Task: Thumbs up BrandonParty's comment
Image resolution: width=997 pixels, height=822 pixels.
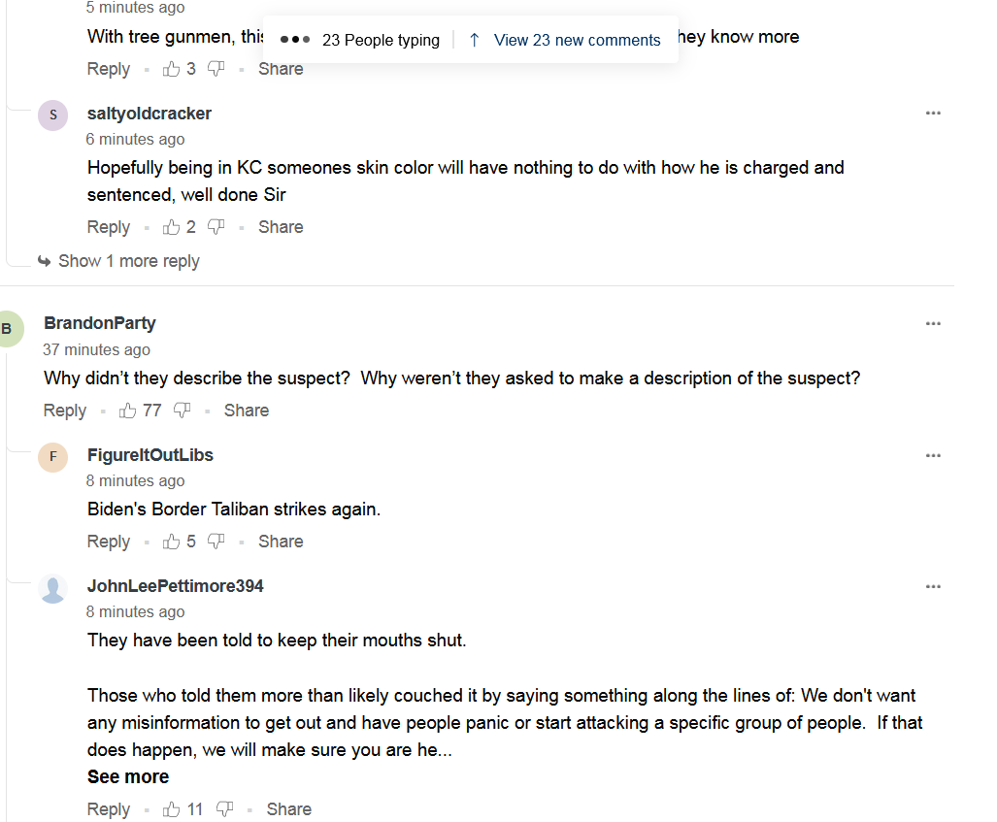Action: tap(128, 411)
